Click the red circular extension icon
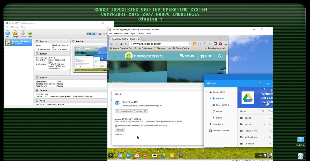 220,44
